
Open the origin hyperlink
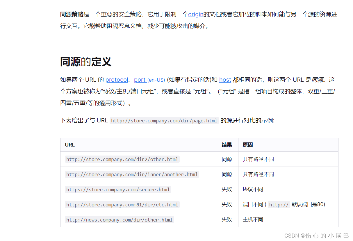point(196,14)
